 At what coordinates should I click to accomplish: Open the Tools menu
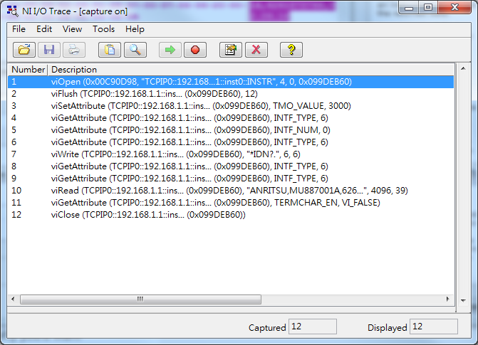coord(103,29)
